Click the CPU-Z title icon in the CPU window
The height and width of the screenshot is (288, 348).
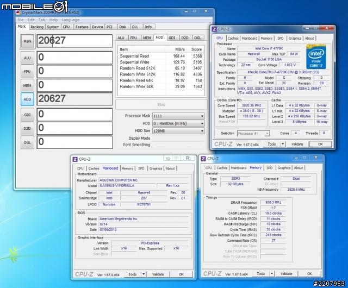point(214,29)
